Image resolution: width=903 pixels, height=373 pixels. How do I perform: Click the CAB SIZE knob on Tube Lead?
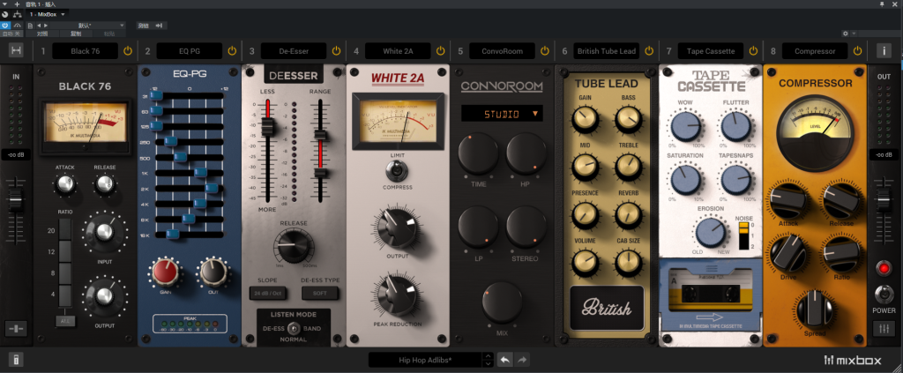click(628, 263)
